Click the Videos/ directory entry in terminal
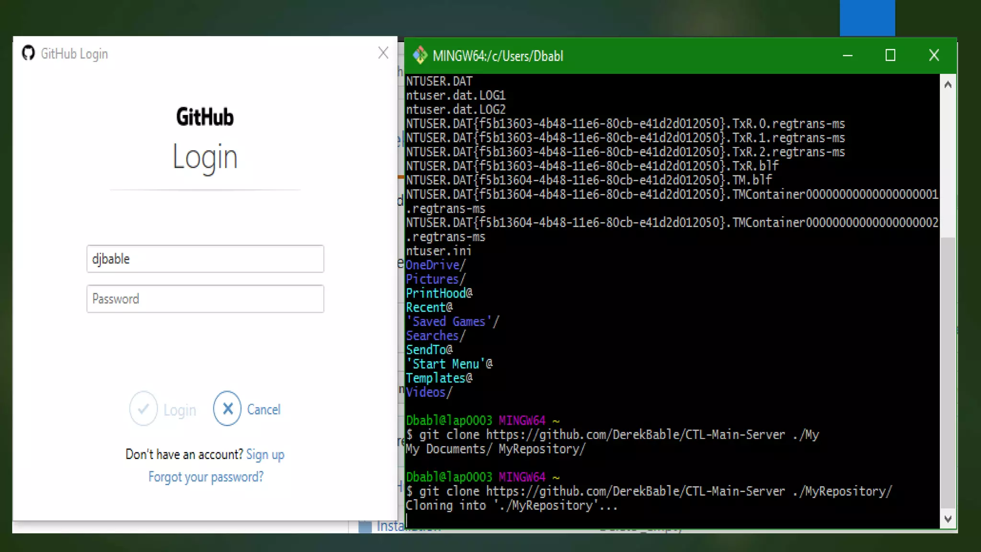The height and width of the screenshot is (552, 981). pos(429,392)
